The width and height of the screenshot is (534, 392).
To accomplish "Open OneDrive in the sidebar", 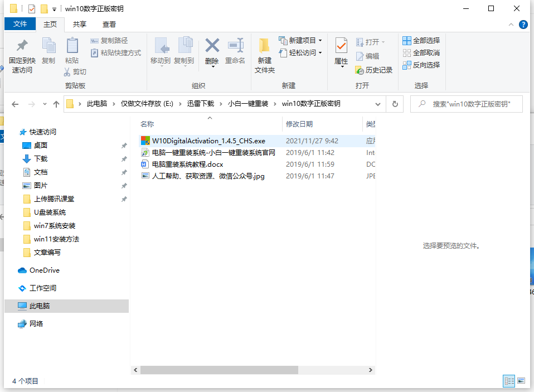I will coord(44,270).
